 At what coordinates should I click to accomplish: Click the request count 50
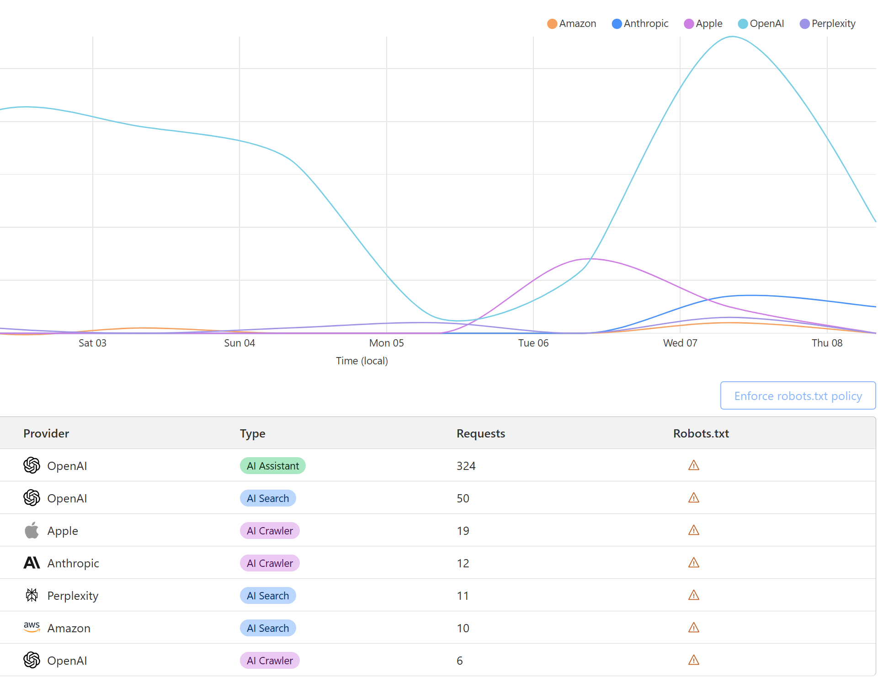pos(463,498)
